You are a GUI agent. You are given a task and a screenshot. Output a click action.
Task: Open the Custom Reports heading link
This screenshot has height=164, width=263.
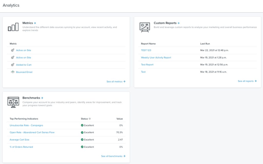pyautogui.click(x=165, y=23)
